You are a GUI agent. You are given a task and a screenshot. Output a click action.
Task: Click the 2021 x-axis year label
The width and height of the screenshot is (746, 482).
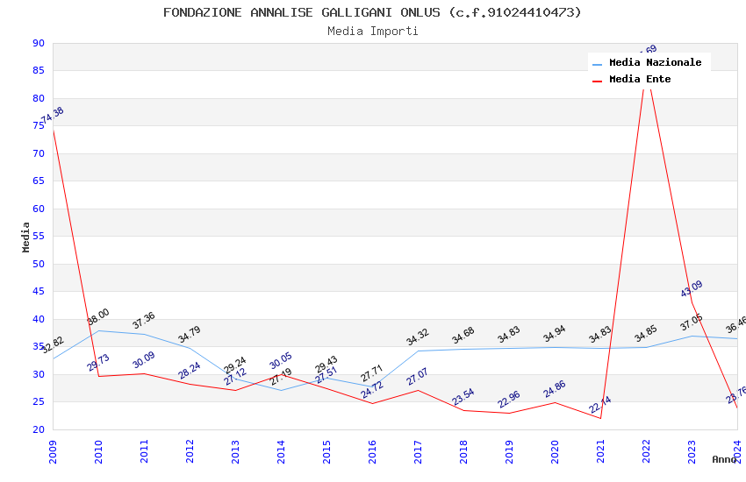pyautogui.click(x=600, y=451)
